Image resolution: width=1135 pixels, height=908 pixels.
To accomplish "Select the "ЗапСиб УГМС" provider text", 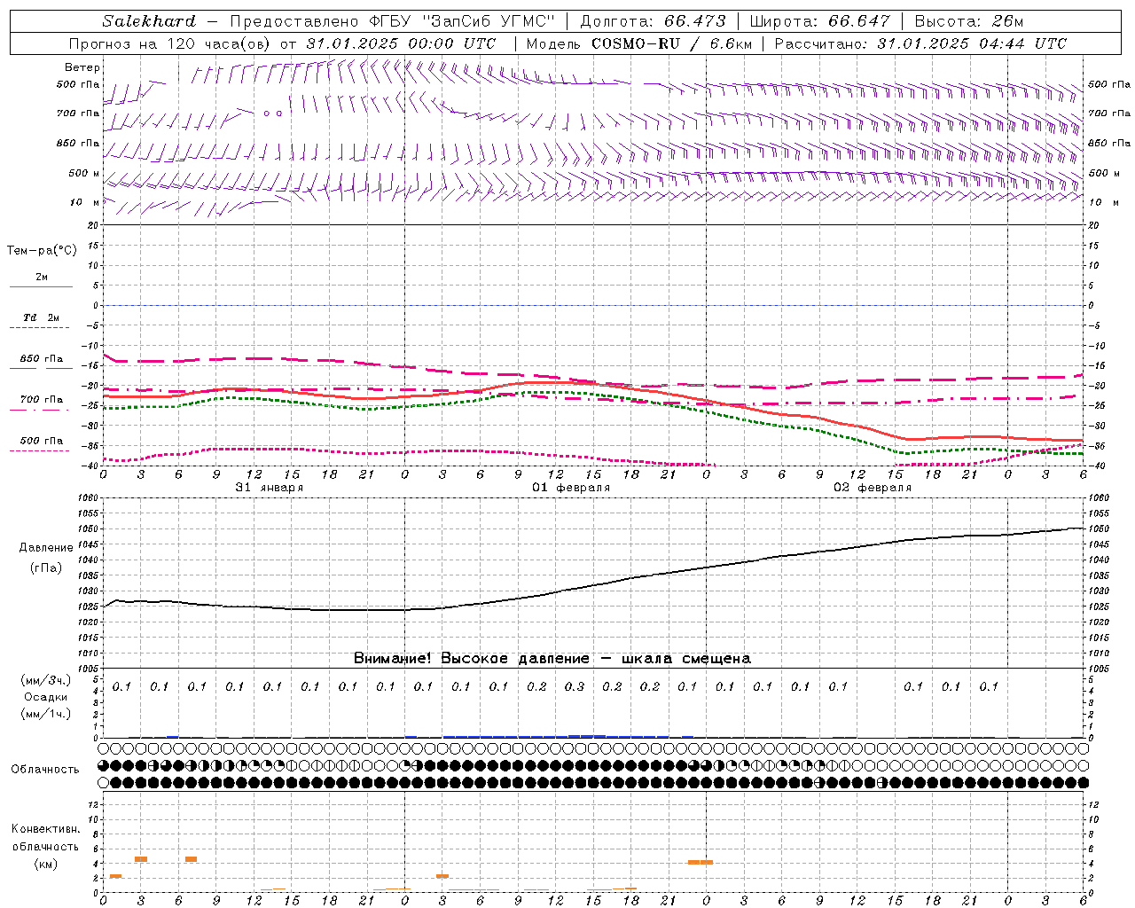I will pos(490,21).
